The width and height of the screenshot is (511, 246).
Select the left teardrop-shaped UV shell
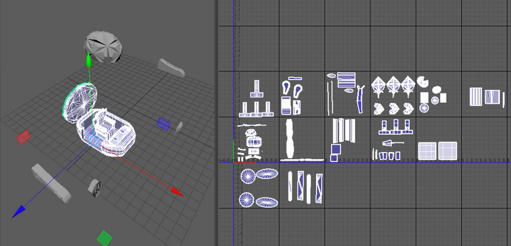click(286, 89)
